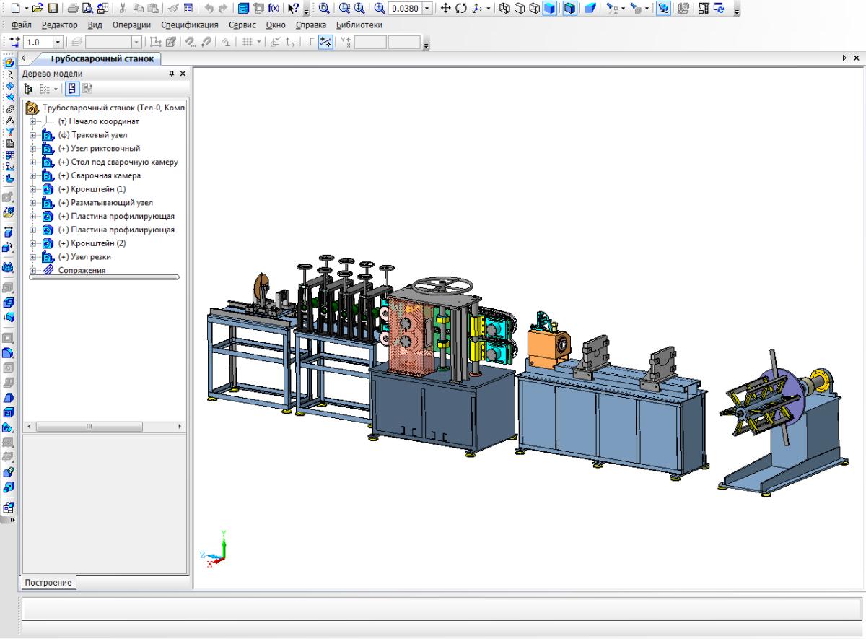Click the Zoom to fit all icon

tap(324, 9)
